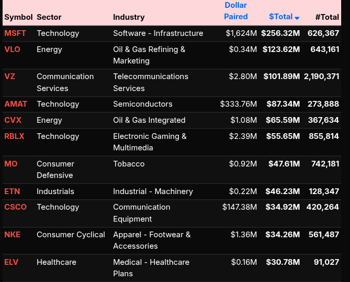Sort table by Dollar Paired header

[x=236, y=11]
